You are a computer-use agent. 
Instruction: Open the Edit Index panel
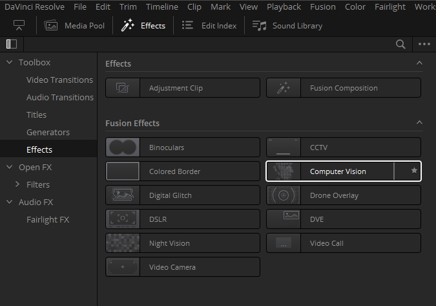tap(209, 26)
